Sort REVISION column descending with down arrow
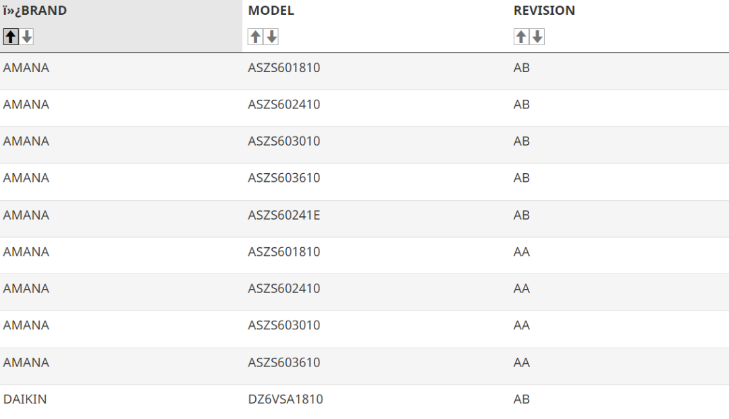This screenshot has height=419, width=729. [x=537, y=36]
